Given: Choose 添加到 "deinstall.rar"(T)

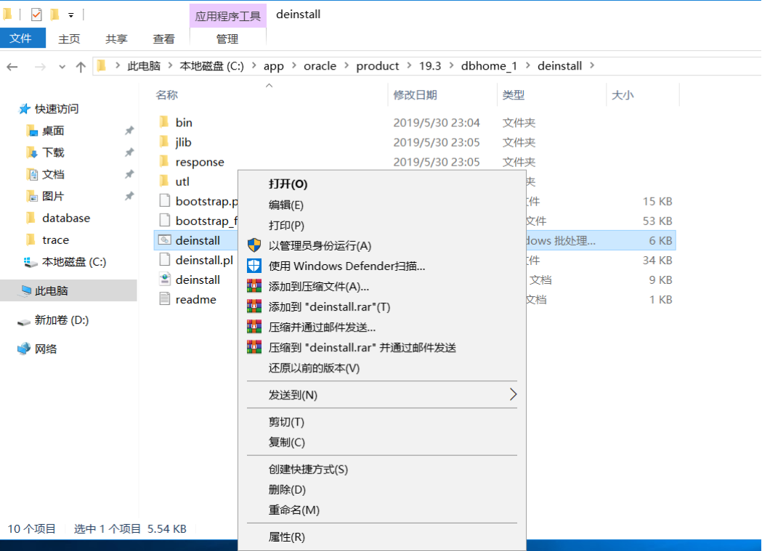Looking at the screenshot, I should pos(382,307).
